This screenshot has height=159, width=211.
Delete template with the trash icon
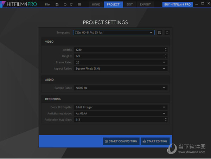click(167, 33)
